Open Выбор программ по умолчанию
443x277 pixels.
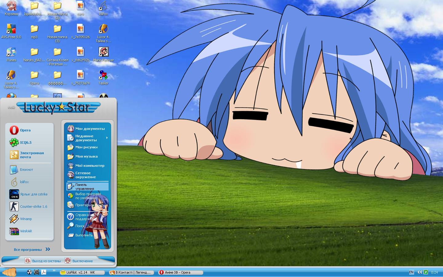click(x=88, y=196)
